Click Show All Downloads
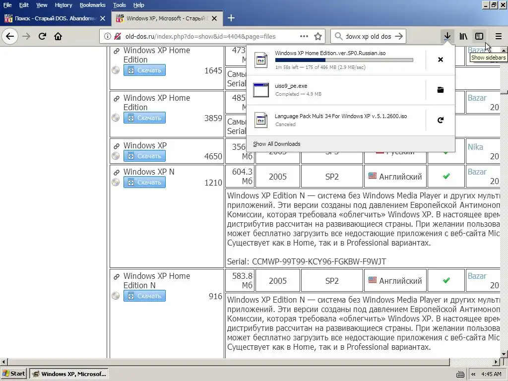This screenshot has height=381, width=508. click(277, 144)
